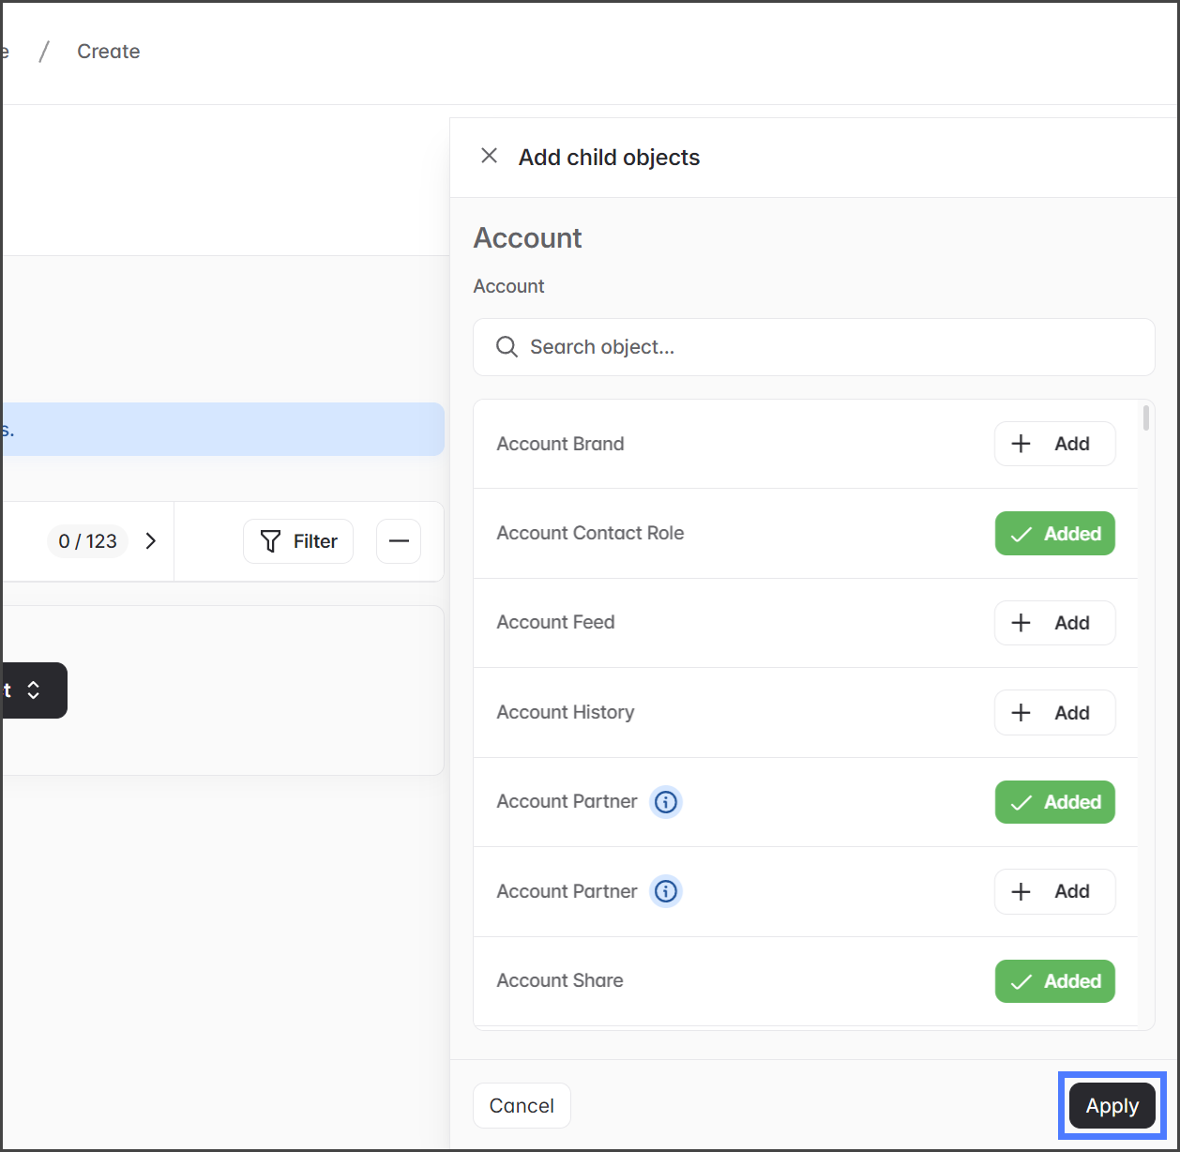Add the Account Feed child object
Image resolution: width=1180 pixels, height=1152 pixels.
tap(1054, 623)
